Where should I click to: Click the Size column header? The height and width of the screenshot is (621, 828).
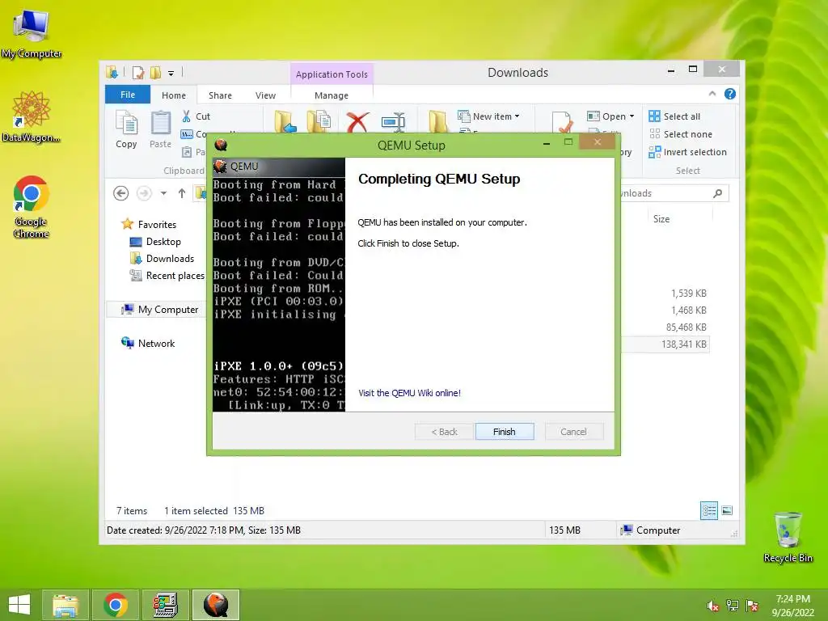661,218
